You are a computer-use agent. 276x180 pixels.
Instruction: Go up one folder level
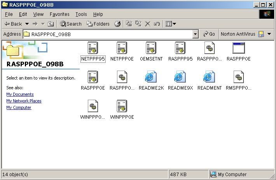(x=51, y=24)
